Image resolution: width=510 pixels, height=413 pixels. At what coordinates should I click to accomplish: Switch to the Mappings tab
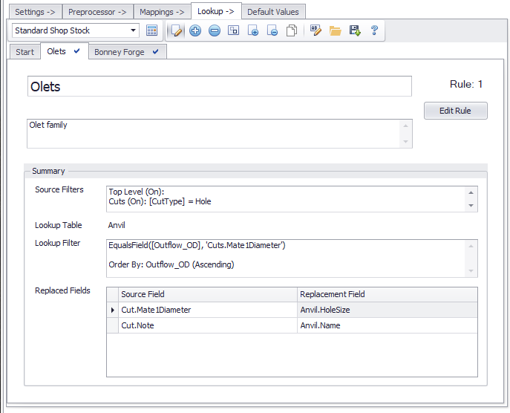coord(162,12)
